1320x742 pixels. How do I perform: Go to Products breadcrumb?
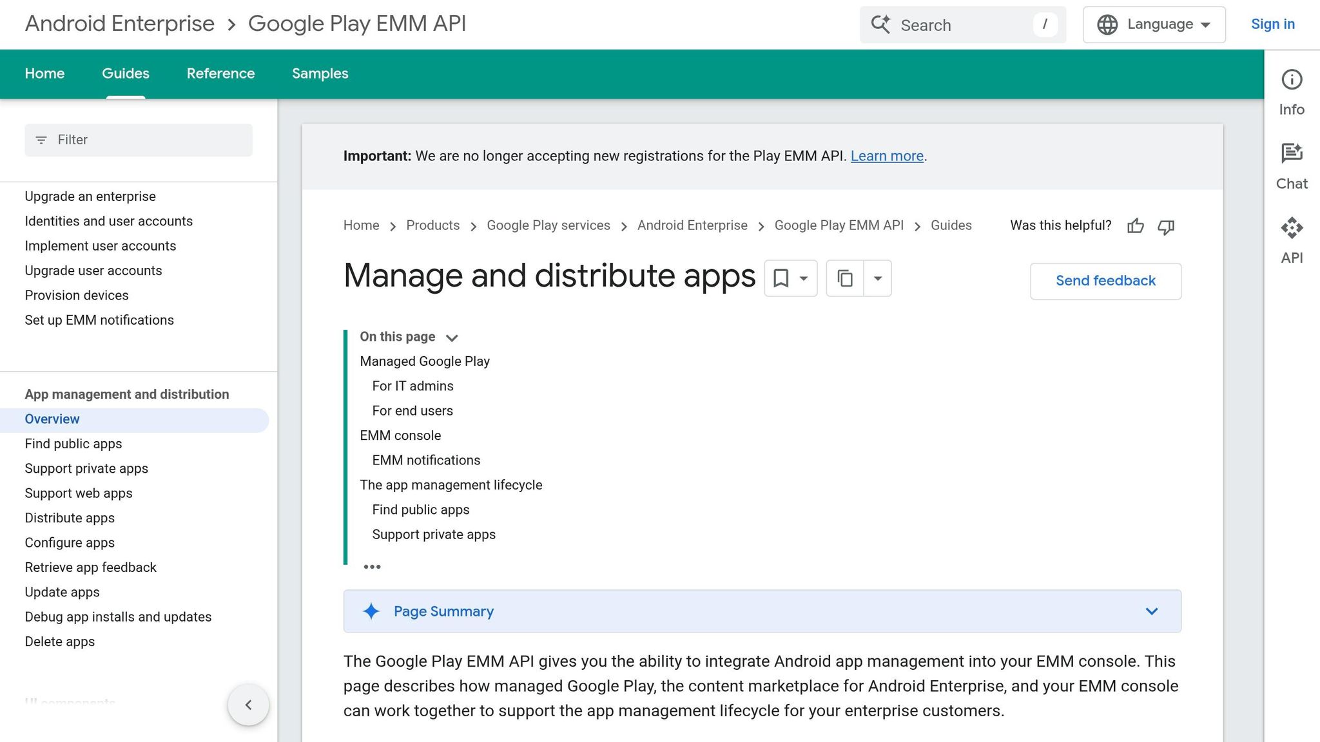point(432,225)
